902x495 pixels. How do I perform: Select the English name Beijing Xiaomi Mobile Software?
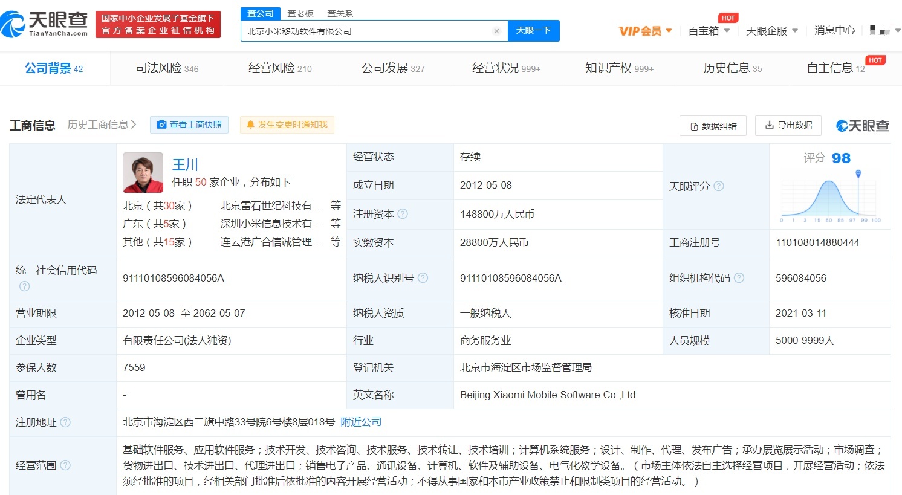[549, 395]
